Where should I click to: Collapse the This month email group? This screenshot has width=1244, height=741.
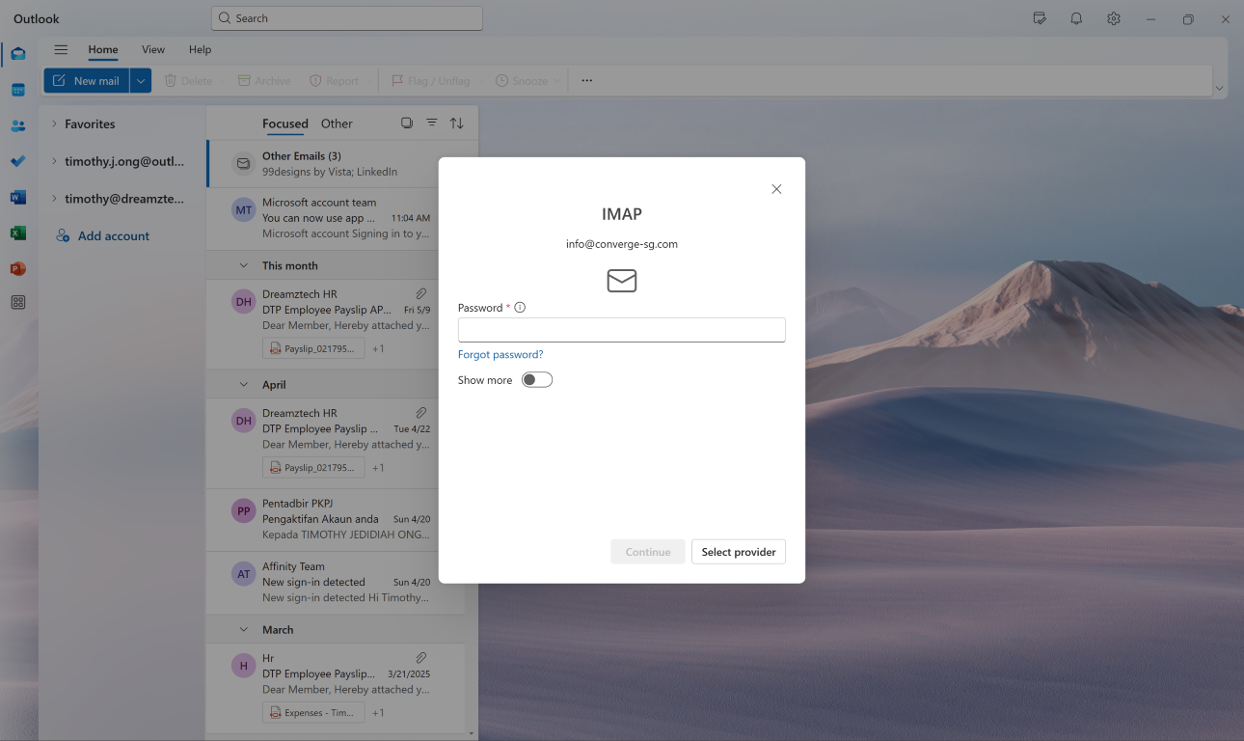[x=243, y=264]
